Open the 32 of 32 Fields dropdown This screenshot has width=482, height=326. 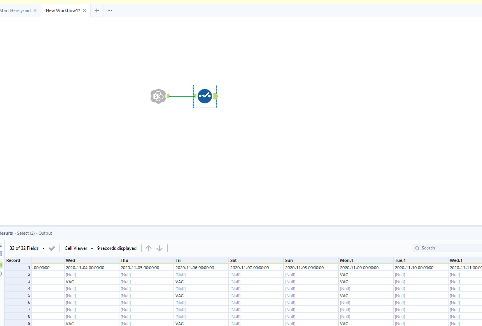pyautogui.click(x=42, y=248)
